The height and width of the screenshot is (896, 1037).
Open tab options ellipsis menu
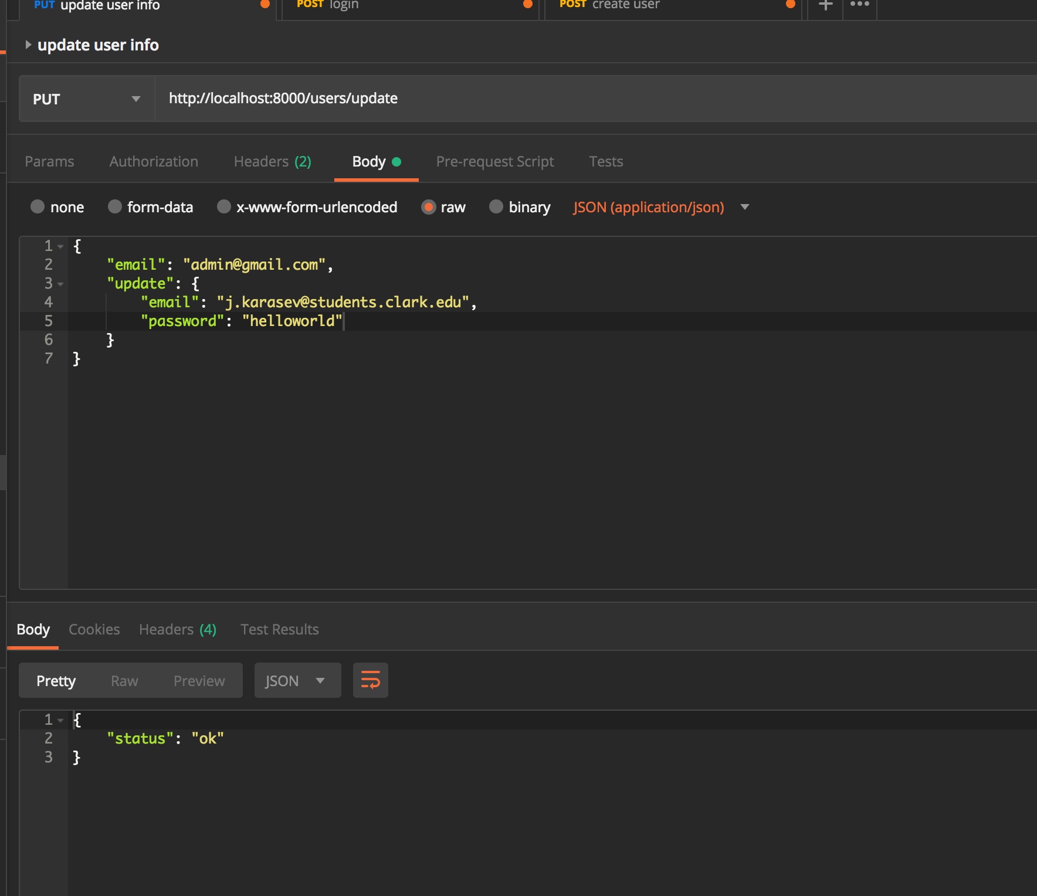click(860, 5)
